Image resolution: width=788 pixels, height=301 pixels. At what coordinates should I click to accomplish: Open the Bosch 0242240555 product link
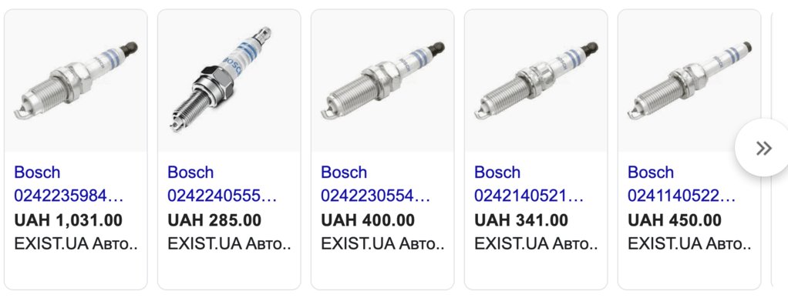pyautogui.click(x=222, y=184)
